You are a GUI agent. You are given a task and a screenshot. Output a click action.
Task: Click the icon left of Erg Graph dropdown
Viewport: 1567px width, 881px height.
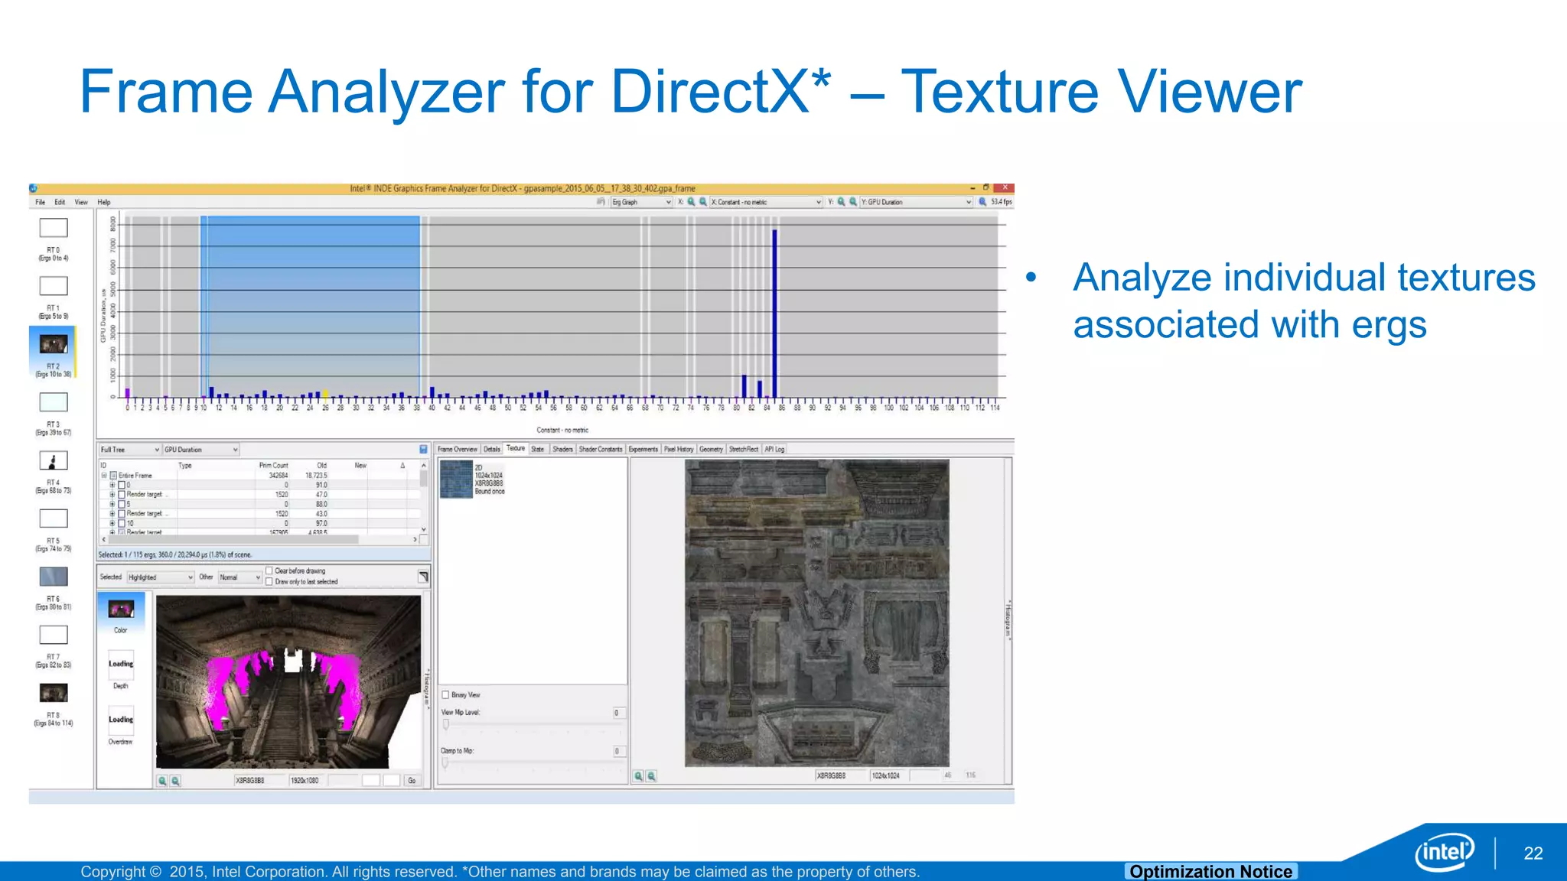point(601,202)
